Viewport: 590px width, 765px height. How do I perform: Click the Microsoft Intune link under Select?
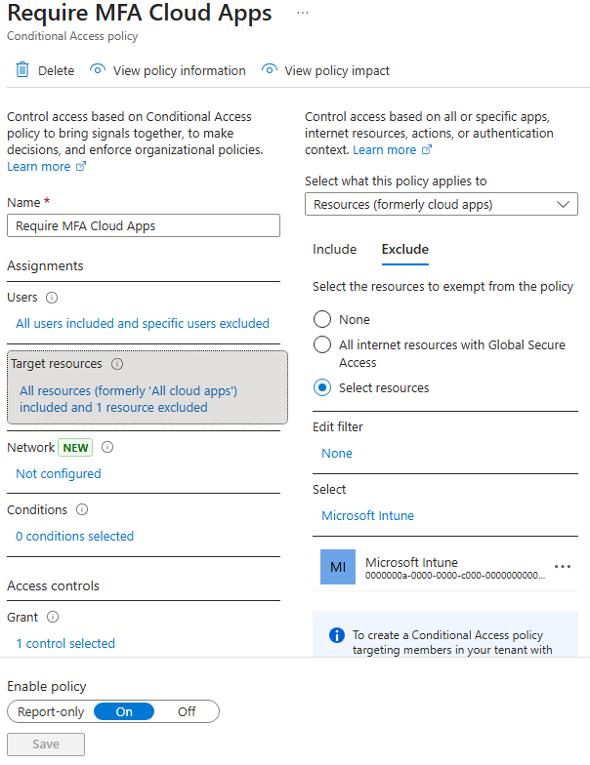pyautogui.click(x=367, y=515)
